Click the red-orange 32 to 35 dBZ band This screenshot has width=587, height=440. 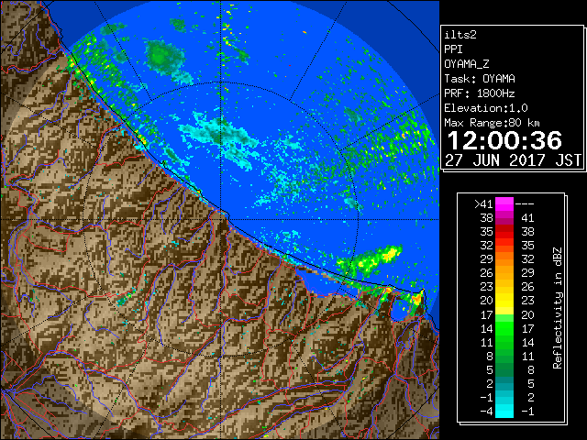504,246
